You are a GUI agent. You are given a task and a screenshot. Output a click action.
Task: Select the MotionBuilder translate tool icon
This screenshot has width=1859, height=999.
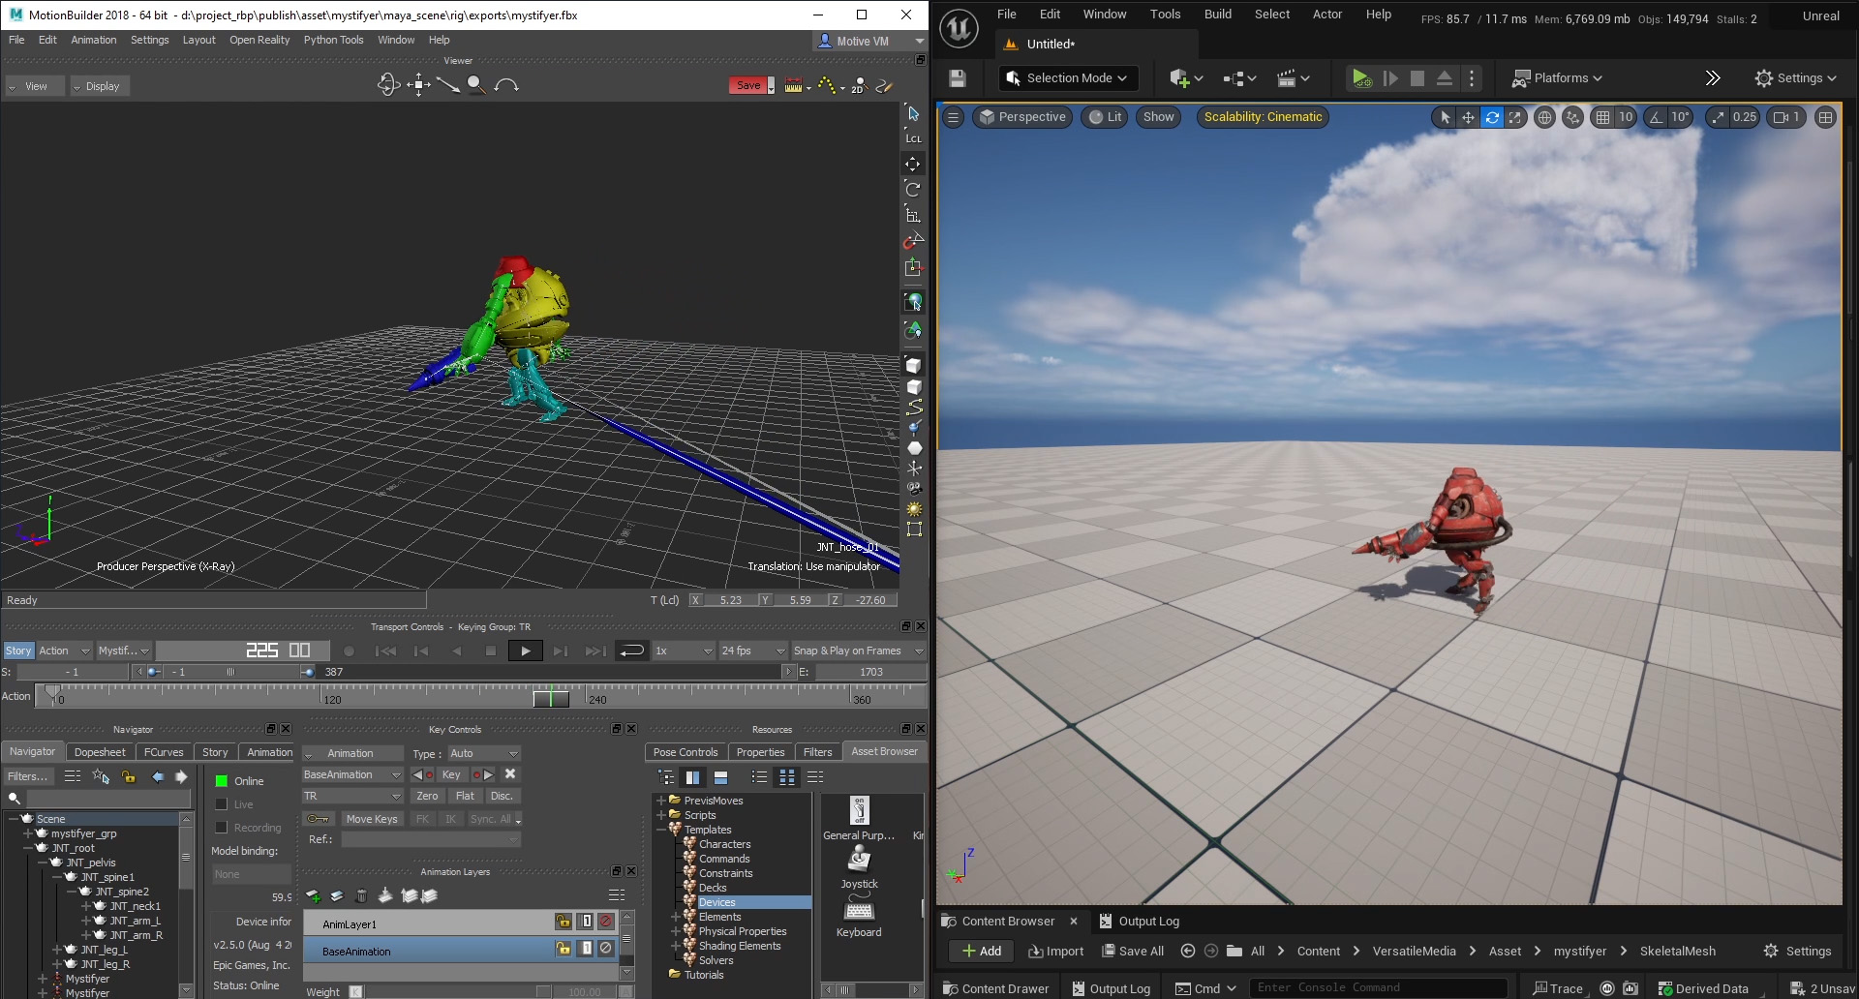pos(913,165)
